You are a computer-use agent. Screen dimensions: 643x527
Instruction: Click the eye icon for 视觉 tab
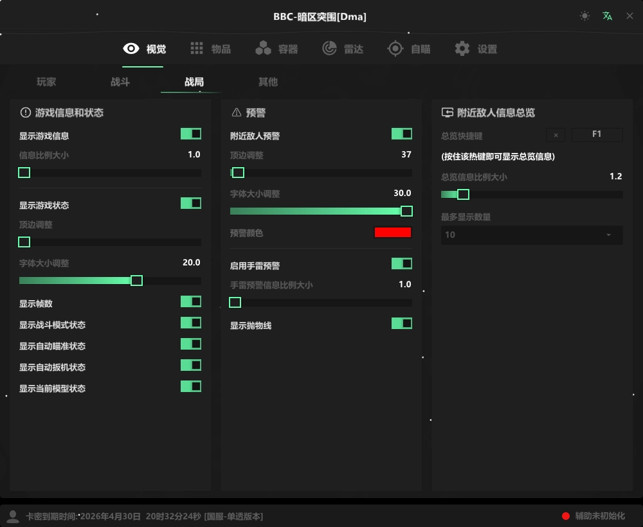[131, 49]
